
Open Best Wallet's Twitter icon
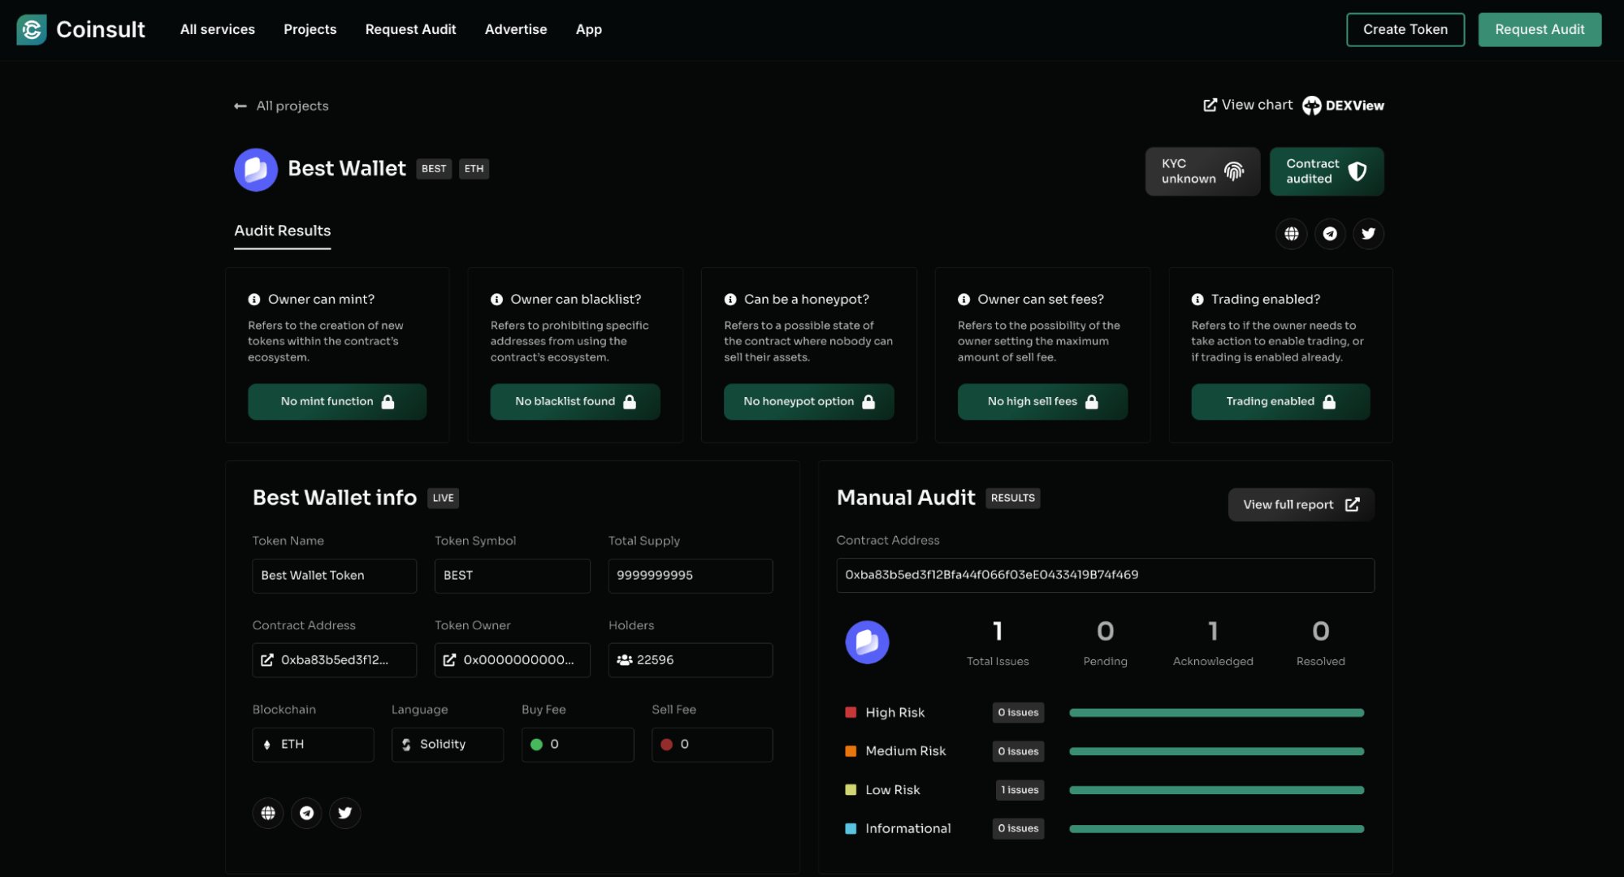[1368, 234]
